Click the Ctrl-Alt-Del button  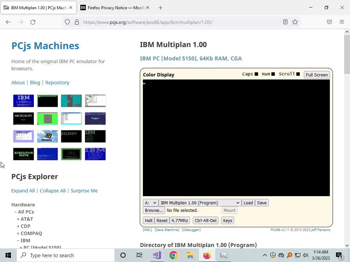pyautogui.click(x=205, y=221)
